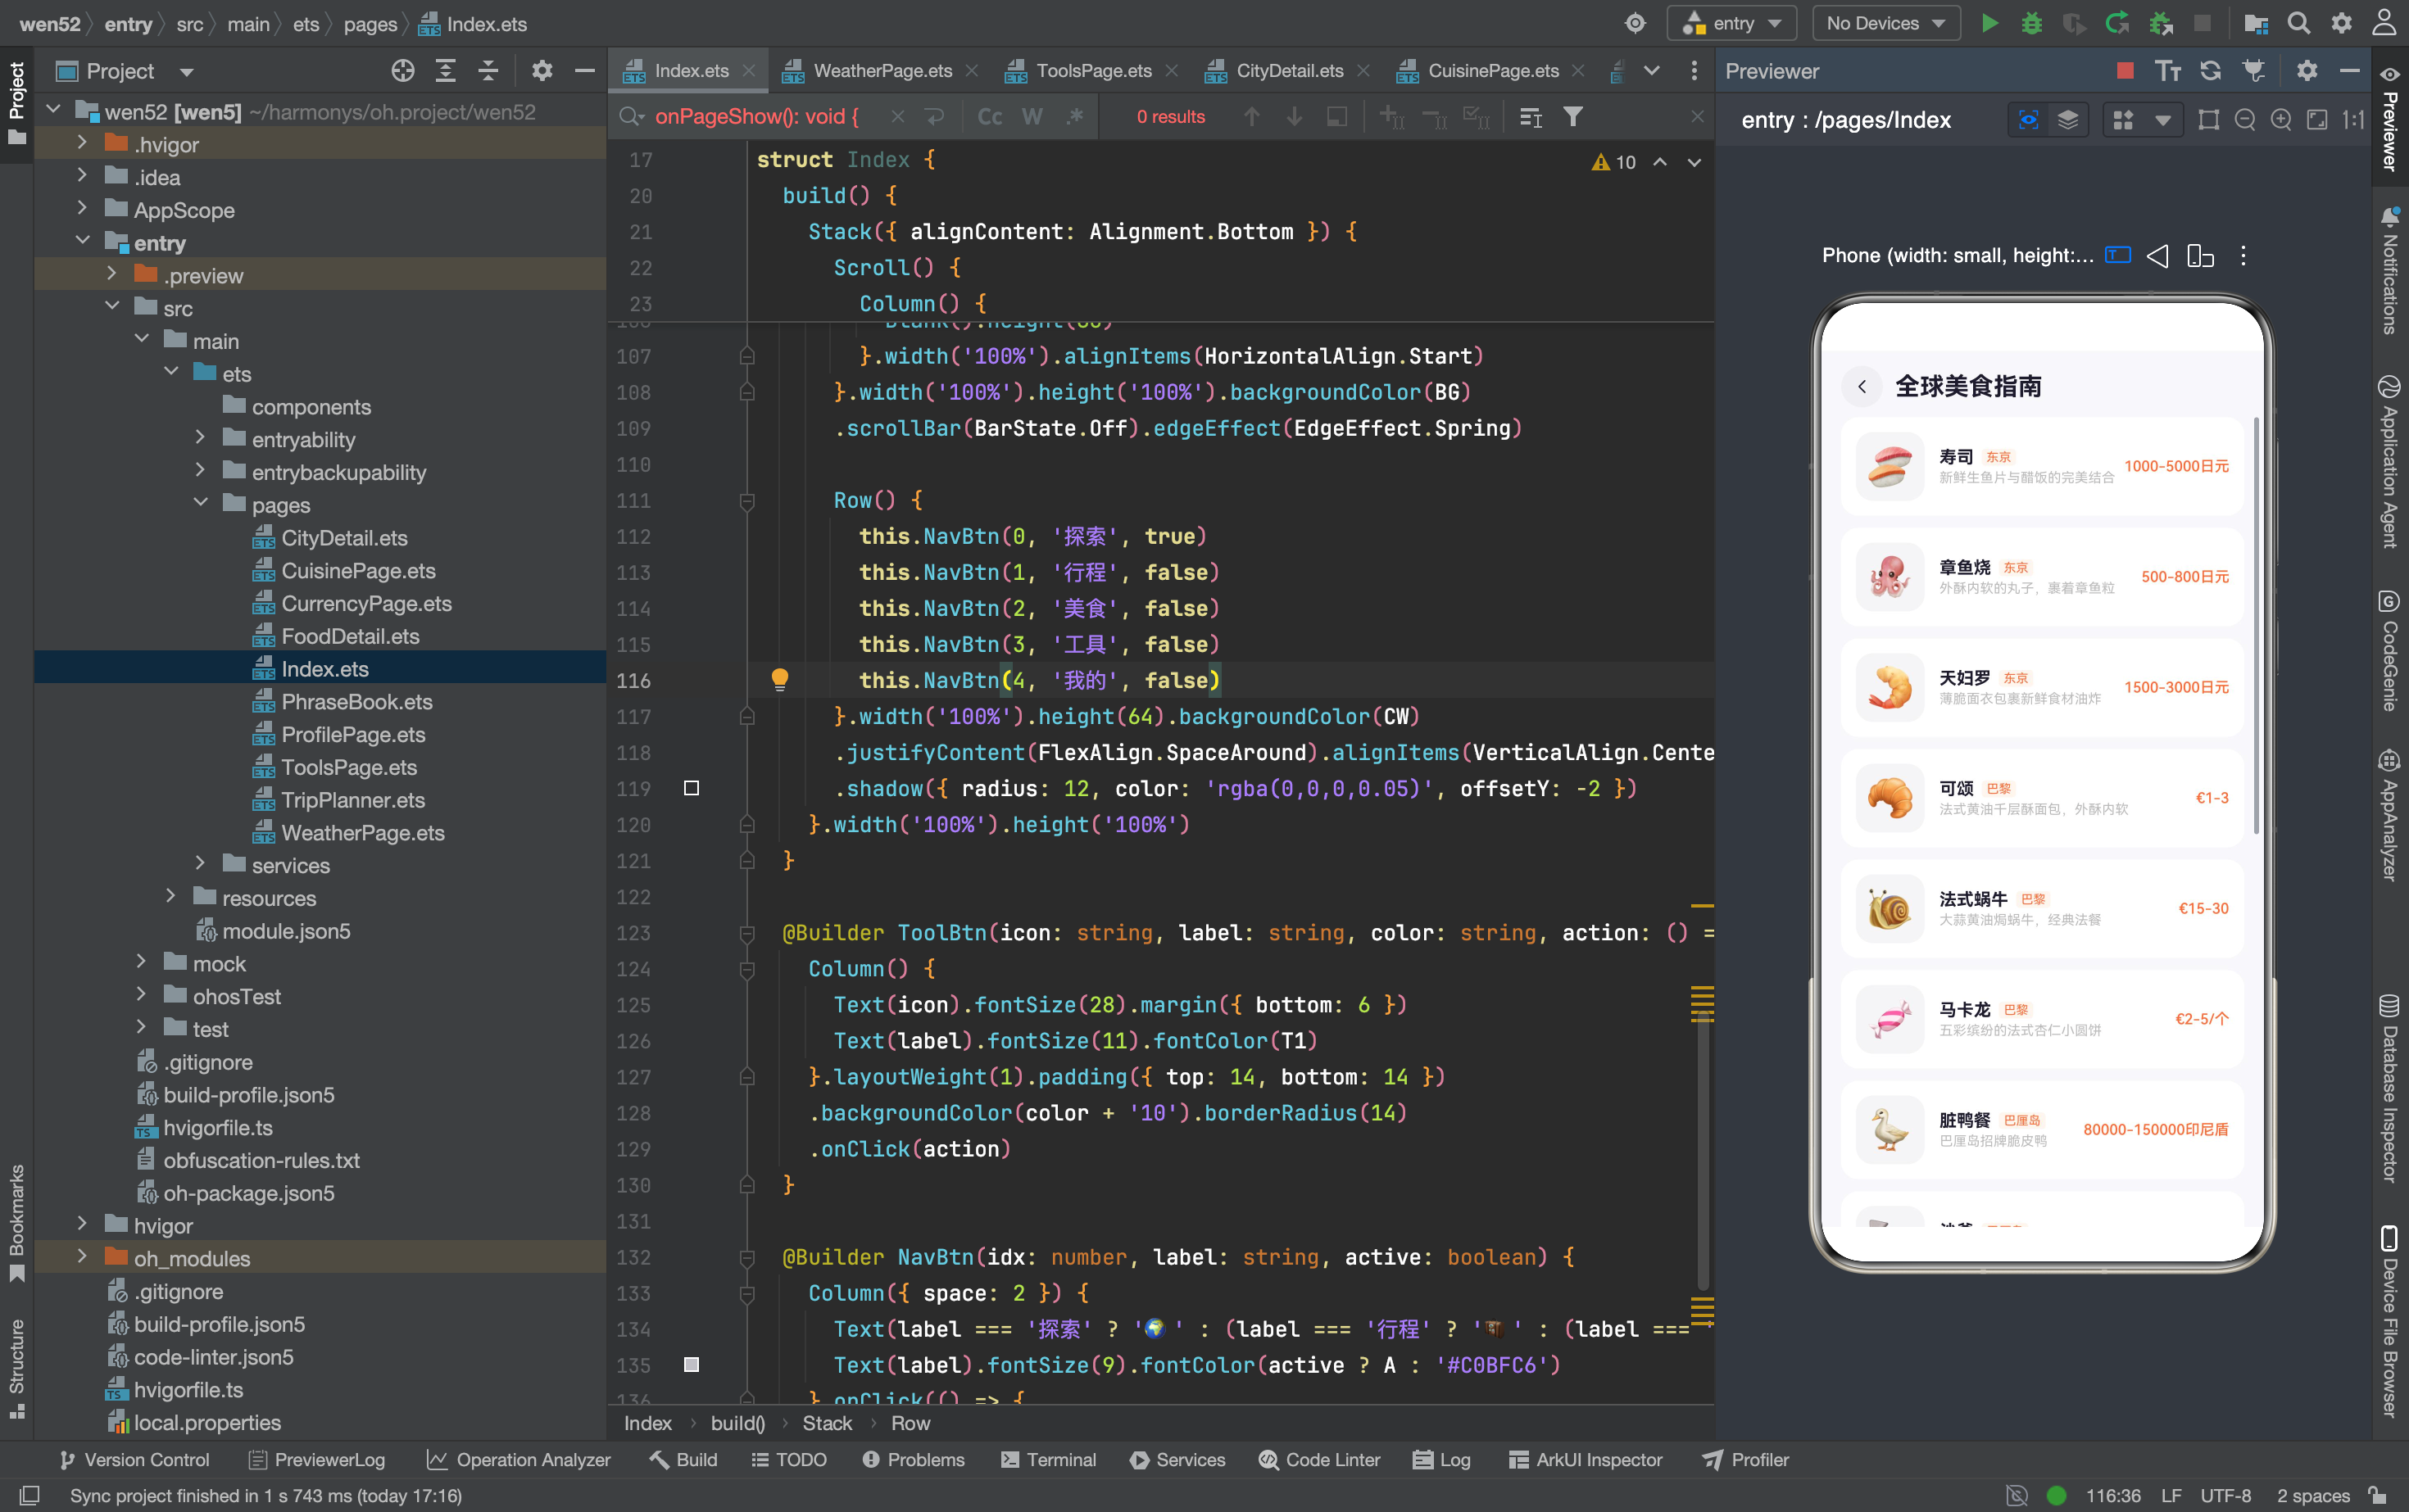Run the entry module
Screen dimensions: 2409x1512
(x=1989, y=23)
